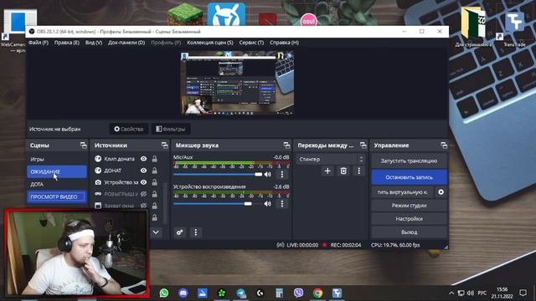Open Telegram from the taskbar
This screenshot has width=536, height=301.
(241, 293)
